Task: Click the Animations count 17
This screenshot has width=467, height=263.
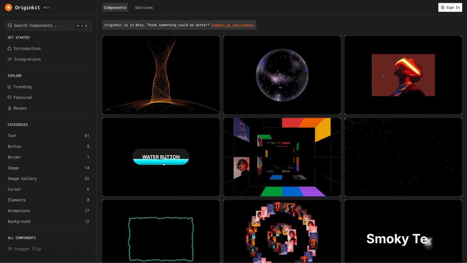Action: coord(87,210)
